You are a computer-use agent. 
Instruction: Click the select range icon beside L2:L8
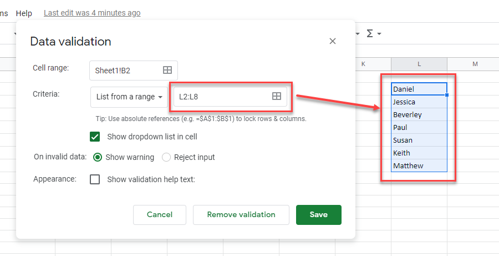click(x=277, y=97)
